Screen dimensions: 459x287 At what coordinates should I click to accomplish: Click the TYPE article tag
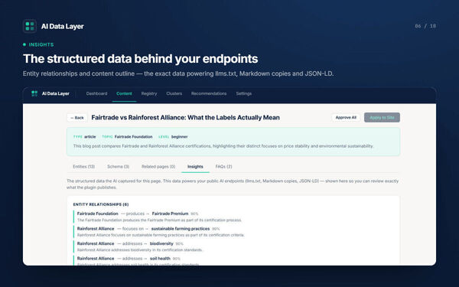(x=85, y=137)
